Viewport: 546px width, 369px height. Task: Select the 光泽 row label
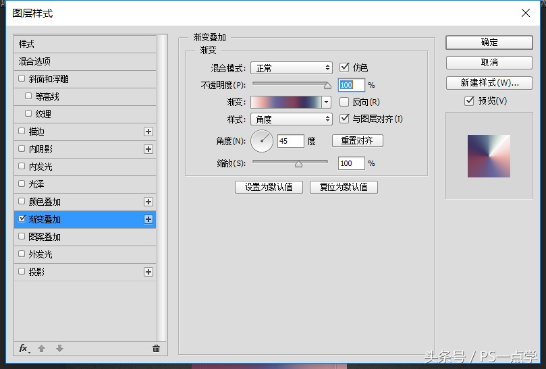[36, 184]
